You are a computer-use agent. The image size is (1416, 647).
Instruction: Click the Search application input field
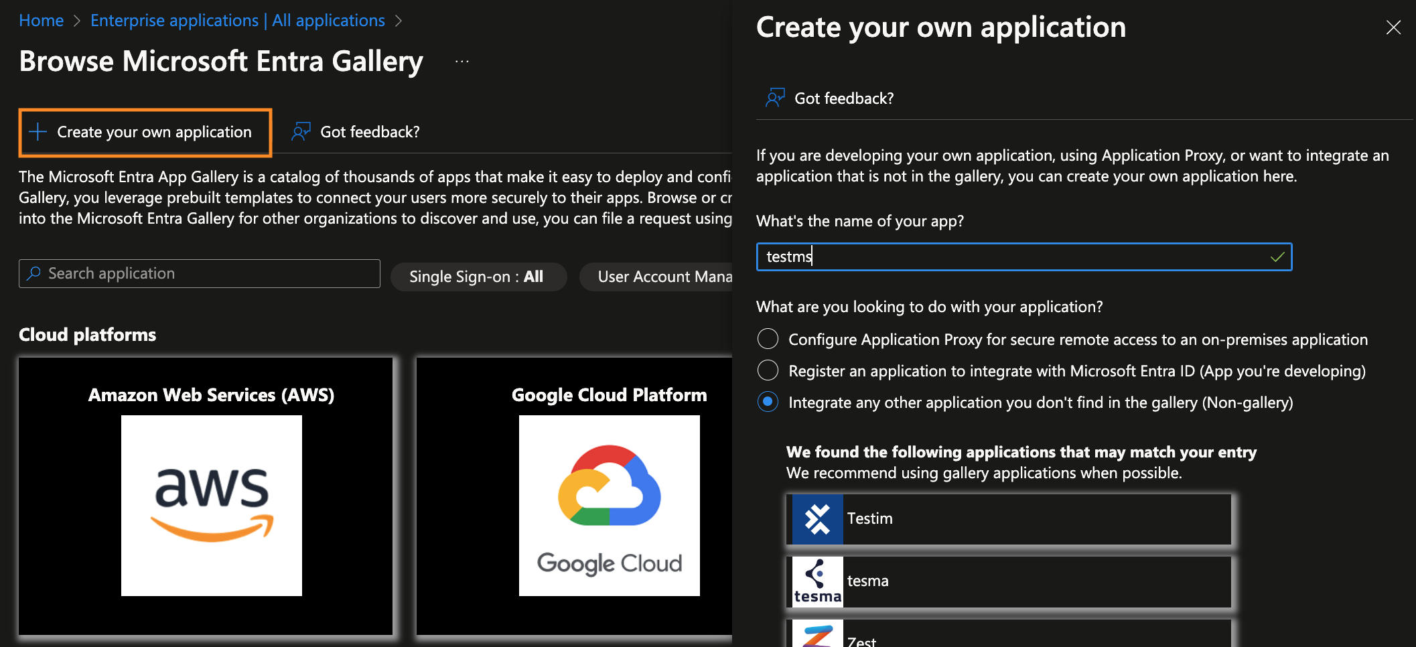tap(208, 274)
